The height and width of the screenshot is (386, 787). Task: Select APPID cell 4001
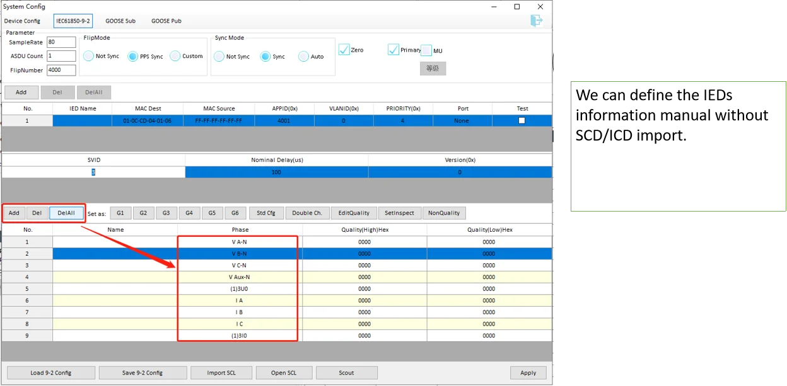[284, 120]
